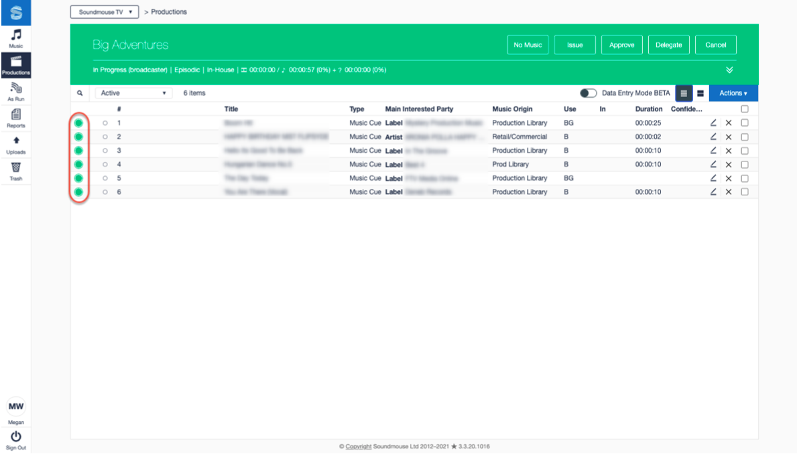Sort by the Title column header
Image resolution: width=797 pixels, height=456 pixels.
231,108
